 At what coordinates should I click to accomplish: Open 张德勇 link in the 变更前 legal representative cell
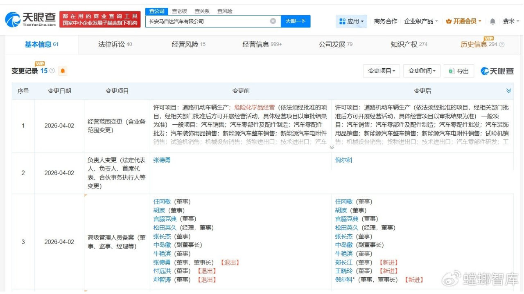click(x=162, y=160)
